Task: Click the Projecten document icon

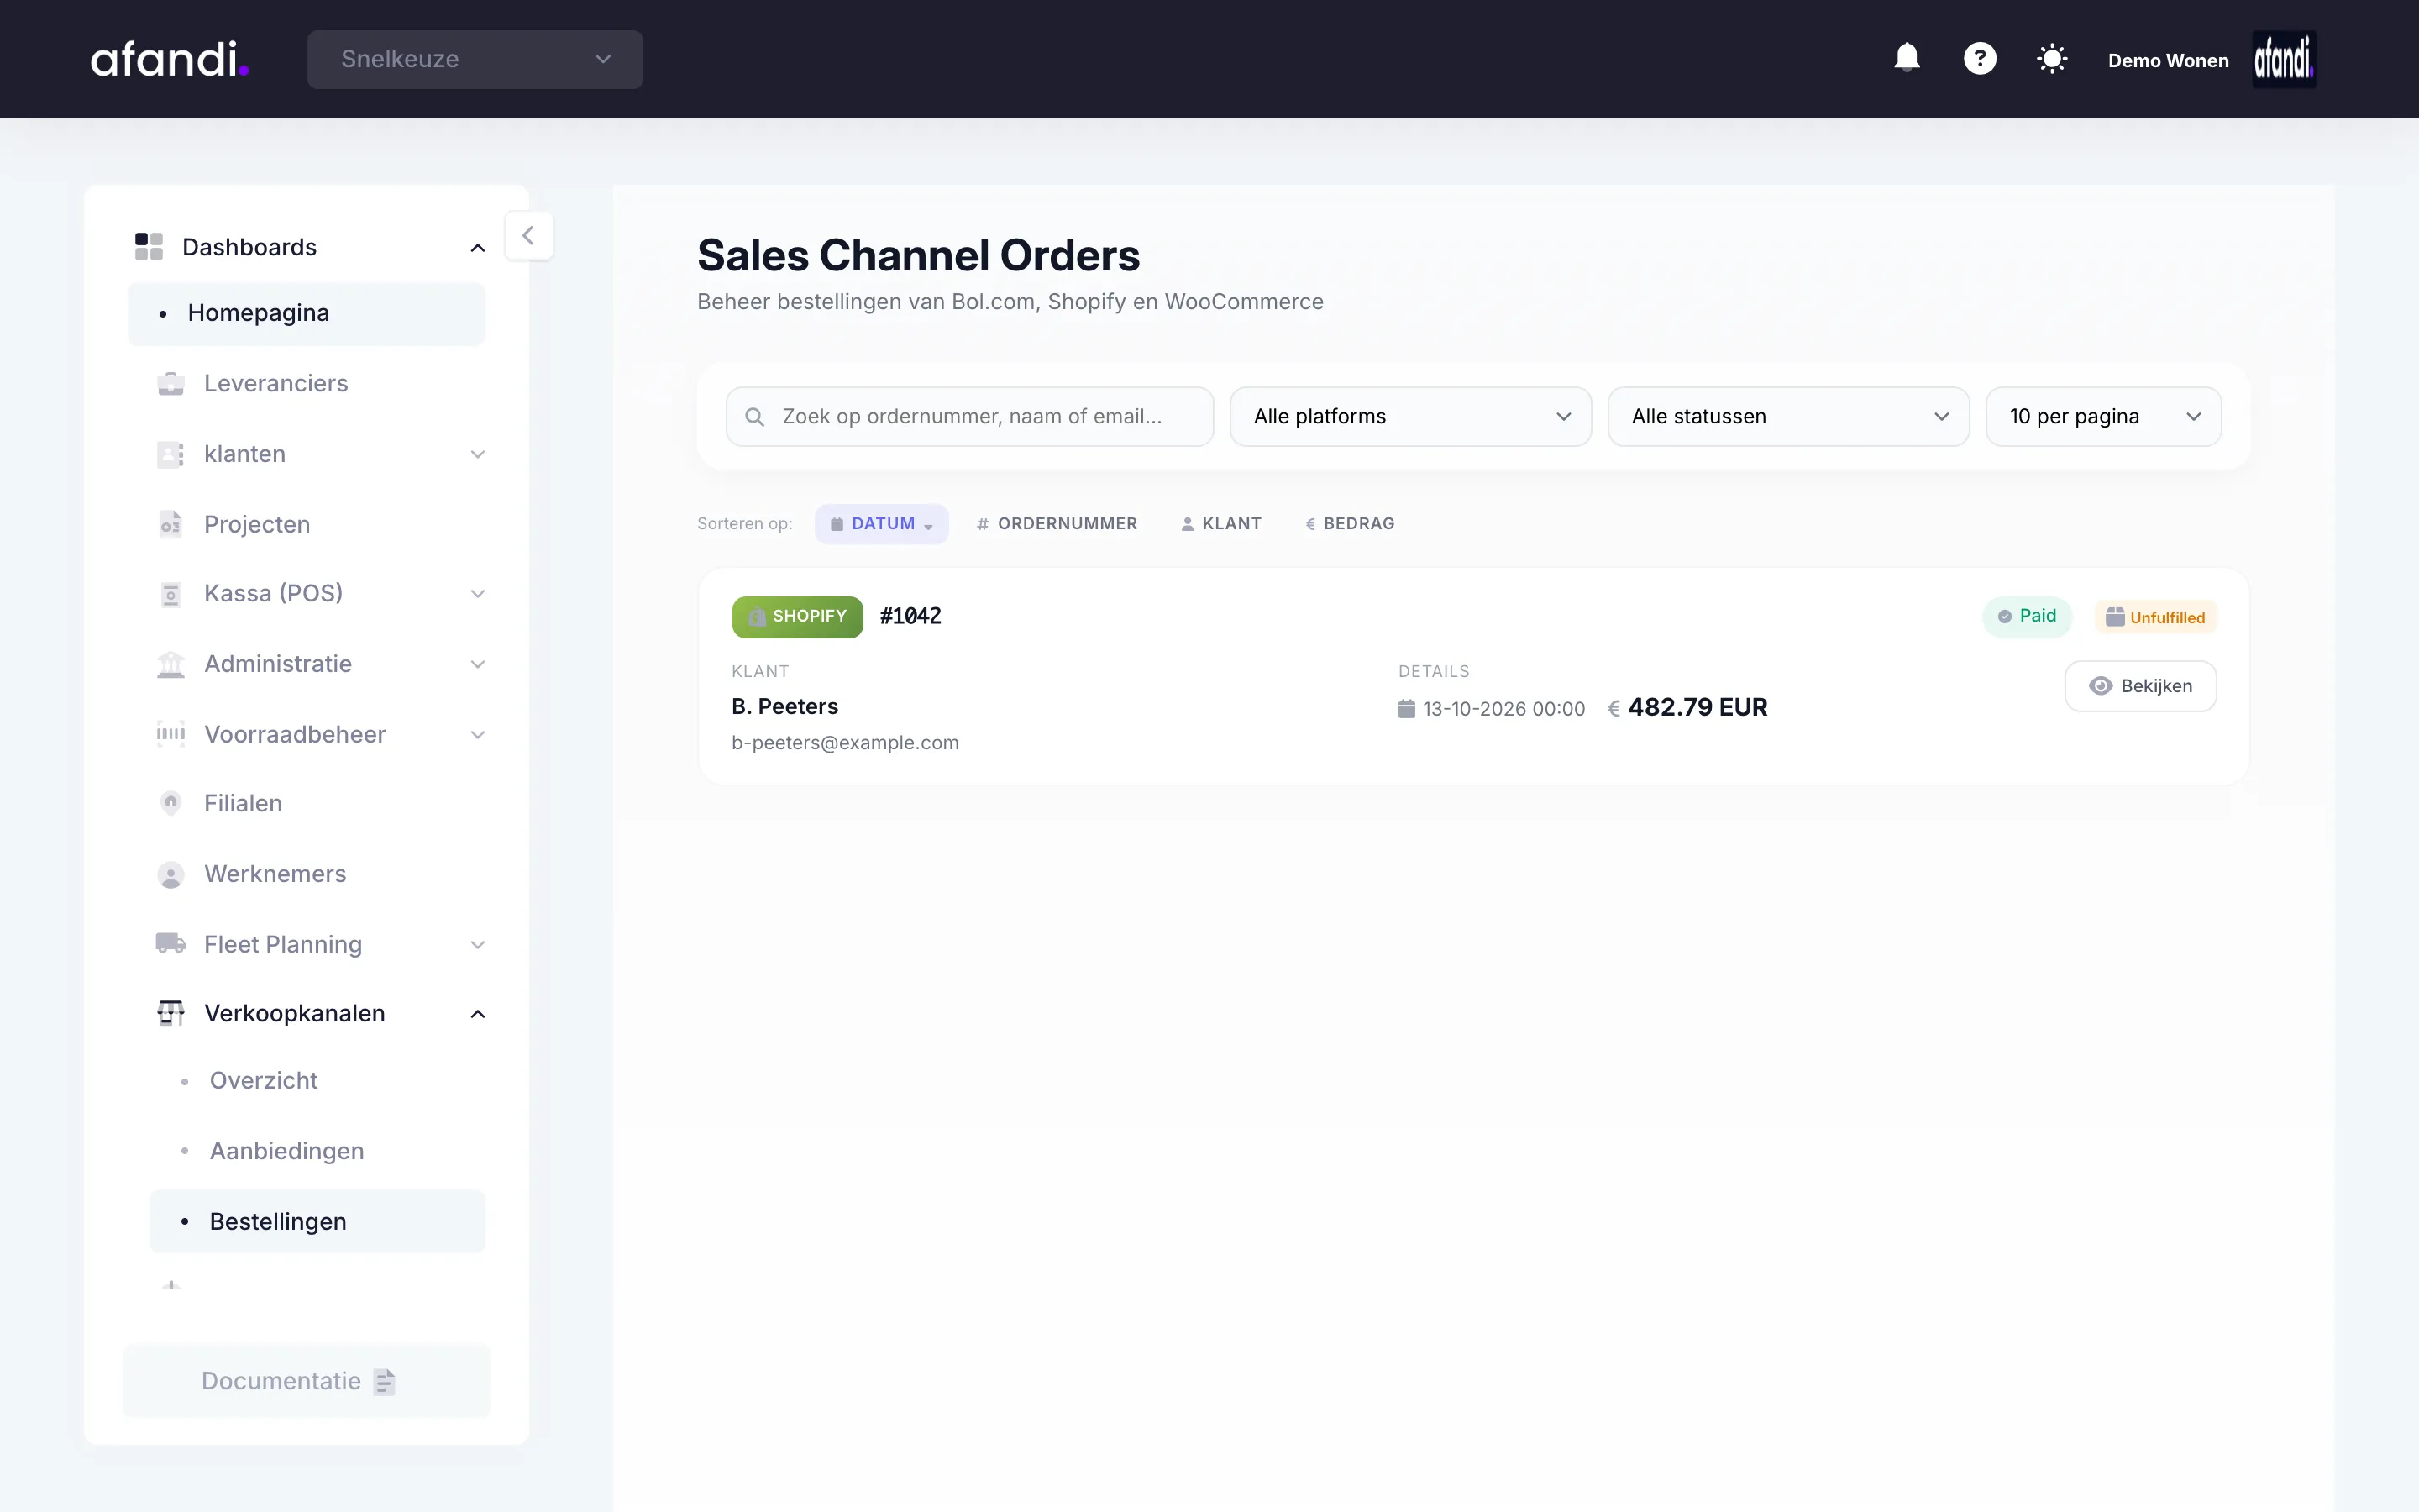Action: [x=171, y=524]
